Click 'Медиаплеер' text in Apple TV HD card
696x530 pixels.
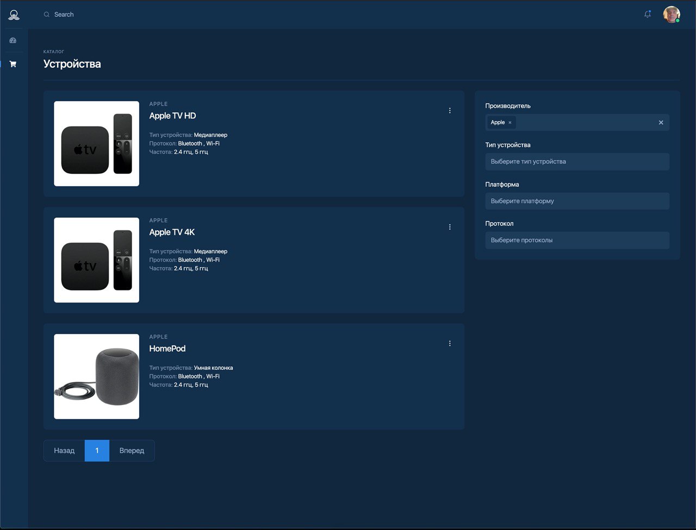click(x=210, y=135)
